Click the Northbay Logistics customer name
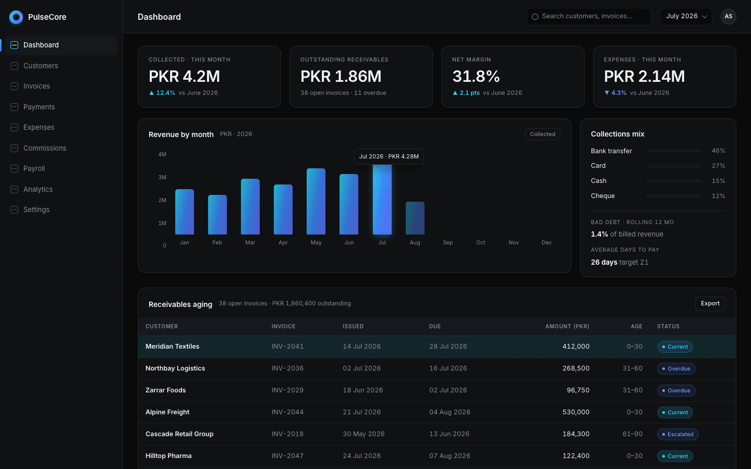Viewport: 751px width, 469px height. pyautogui.click(x=175, y=368)
